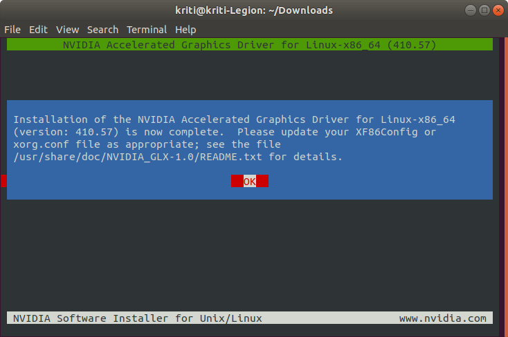Viewport: 508px width, 337px height.
Task: Open the Terminal menu
Action: 147,30
